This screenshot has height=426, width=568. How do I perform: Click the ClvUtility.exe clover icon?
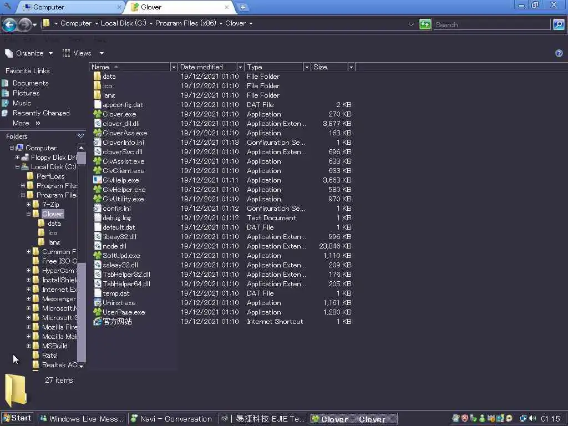[x=98, y=199]
